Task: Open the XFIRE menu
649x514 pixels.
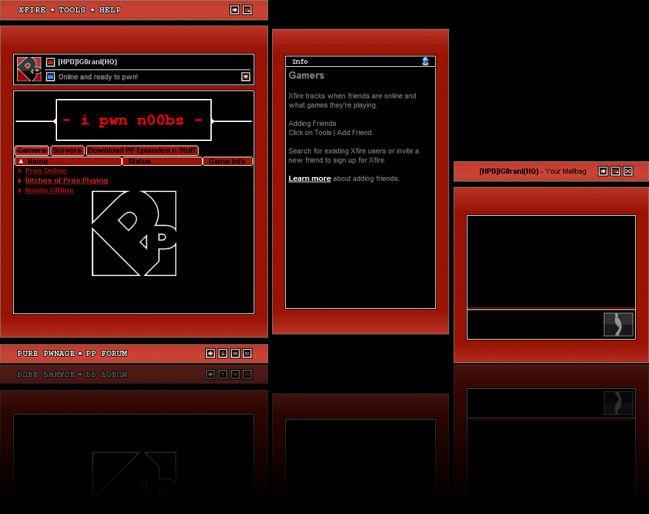Action: pyautogui.click(x=32, y=10)
